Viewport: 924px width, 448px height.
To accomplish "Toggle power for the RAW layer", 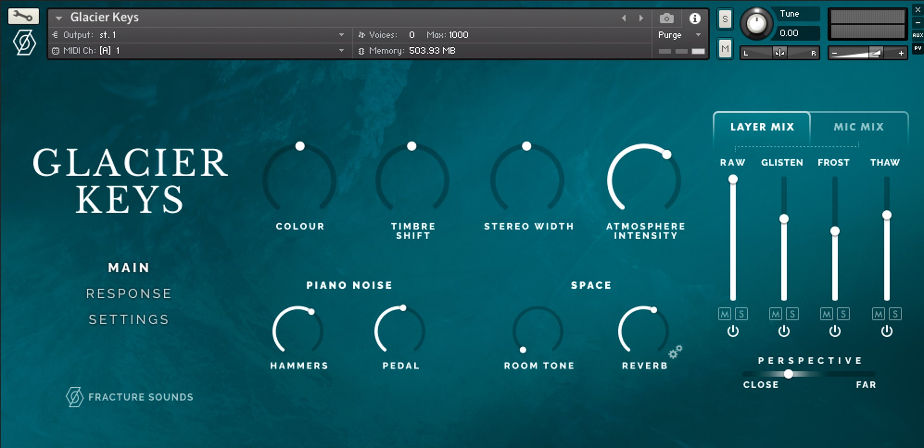I will [x=733, y=331].
